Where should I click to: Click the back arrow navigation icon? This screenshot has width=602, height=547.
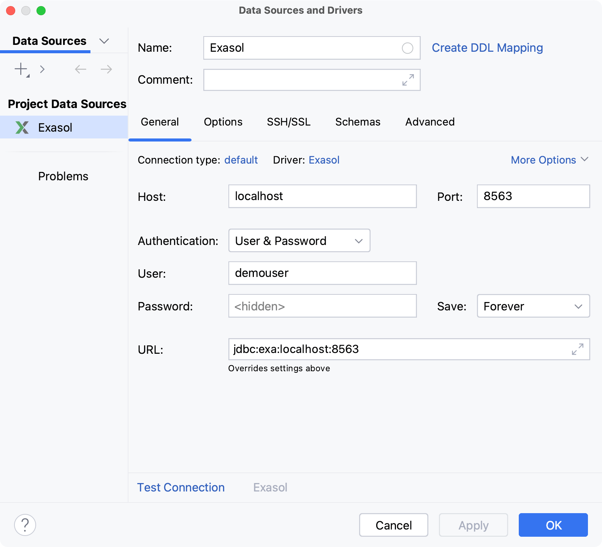point(81,69)
